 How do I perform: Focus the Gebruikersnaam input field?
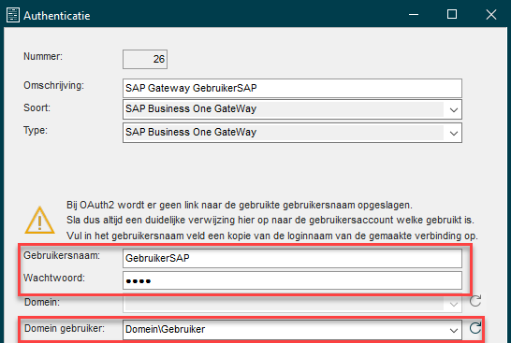pyautogui.click(x=292, y=258)
